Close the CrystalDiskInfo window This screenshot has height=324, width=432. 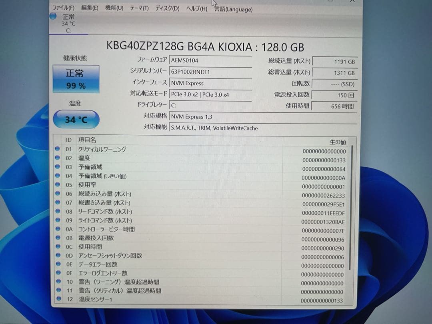coord(352,1)
